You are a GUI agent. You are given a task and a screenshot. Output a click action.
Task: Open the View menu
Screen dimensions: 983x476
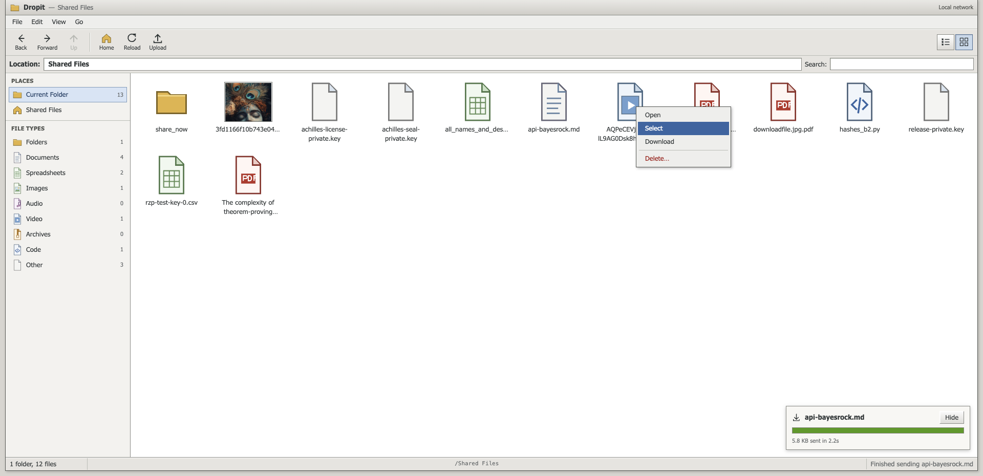(x=59, y=22)
